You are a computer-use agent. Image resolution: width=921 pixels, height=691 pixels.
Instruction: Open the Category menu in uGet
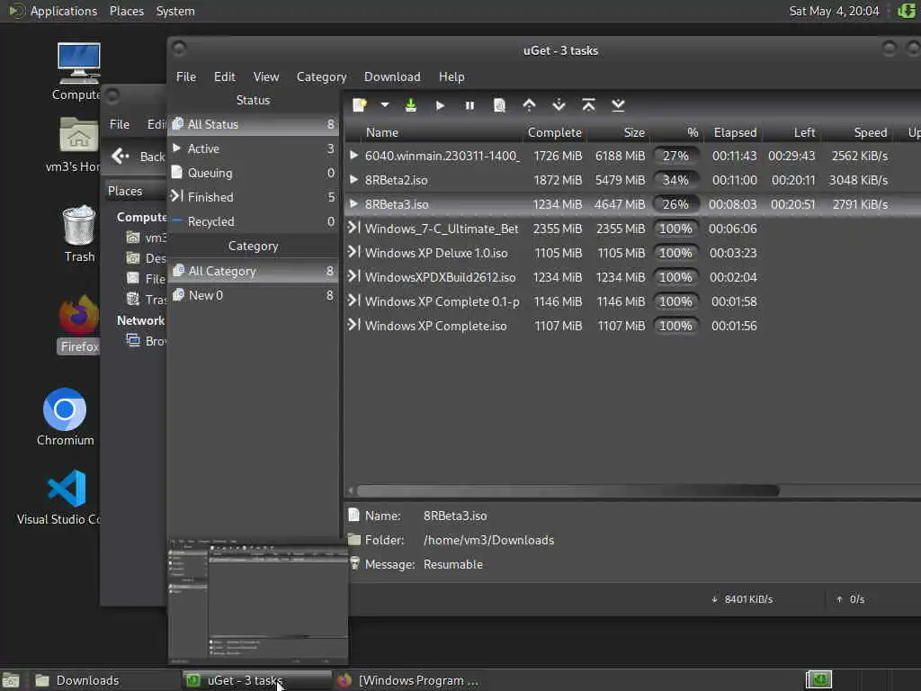[x=321, y=77]
